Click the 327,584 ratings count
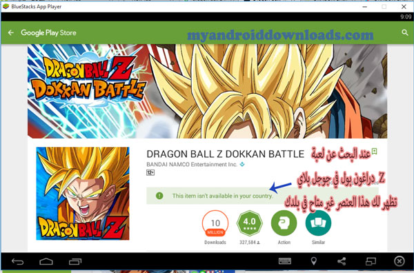 click(250, 242)
